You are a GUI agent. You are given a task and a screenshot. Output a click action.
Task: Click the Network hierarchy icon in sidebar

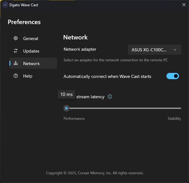(16, 64)
